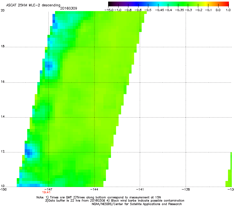The height and width of the screenshot is (206, 234).
Task: Click the red end of the color bar
Action: click(226, 4)
